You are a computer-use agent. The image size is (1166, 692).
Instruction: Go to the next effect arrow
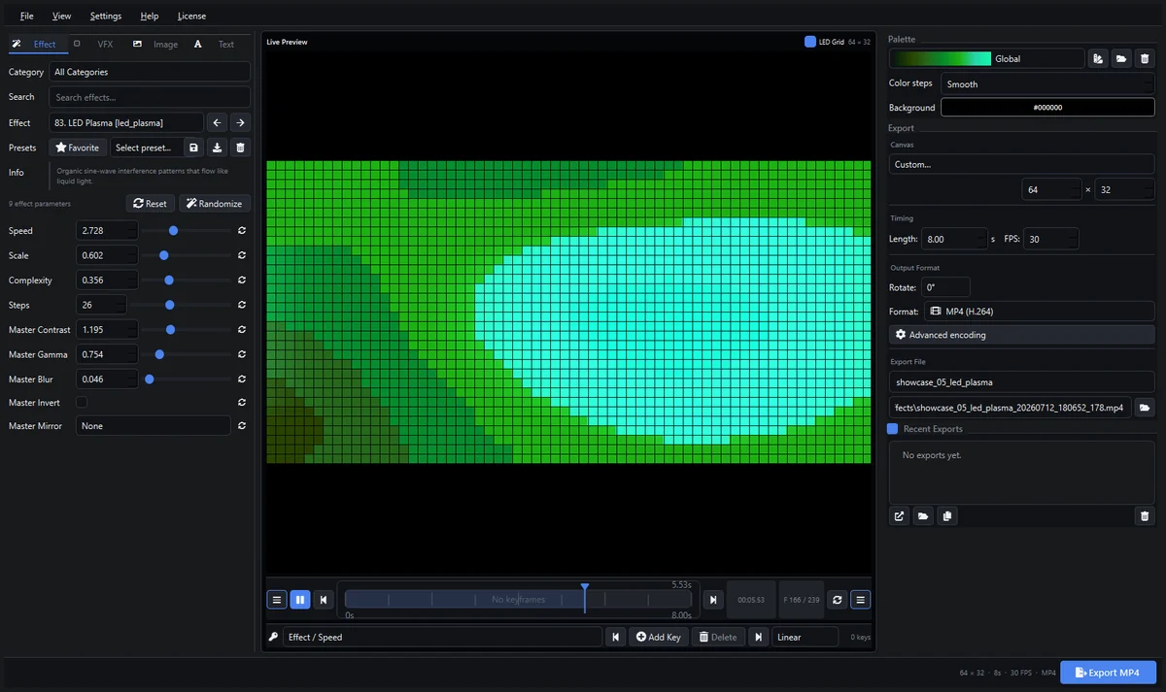pos(240,122)
